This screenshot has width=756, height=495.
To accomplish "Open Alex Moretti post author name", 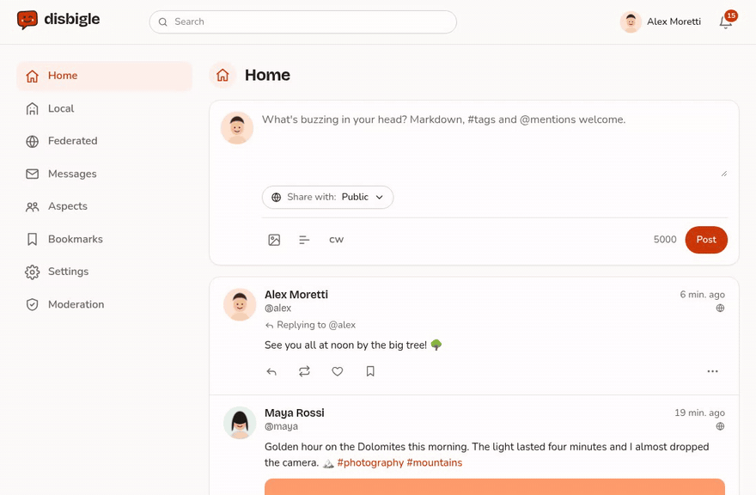I will tap(296, 295).
